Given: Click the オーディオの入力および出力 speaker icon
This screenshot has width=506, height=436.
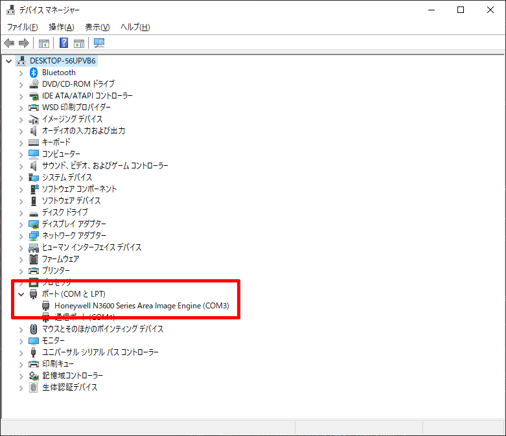Looking at the screenshot, I should (x=33, y=131).
